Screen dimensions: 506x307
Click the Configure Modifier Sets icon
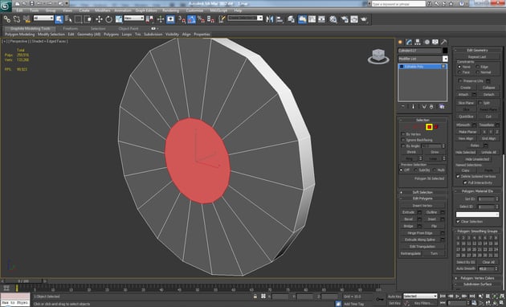tap(442, 107)
